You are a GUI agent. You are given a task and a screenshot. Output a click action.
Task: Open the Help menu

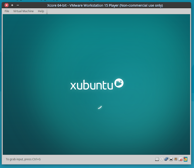[x=41, y=11]
